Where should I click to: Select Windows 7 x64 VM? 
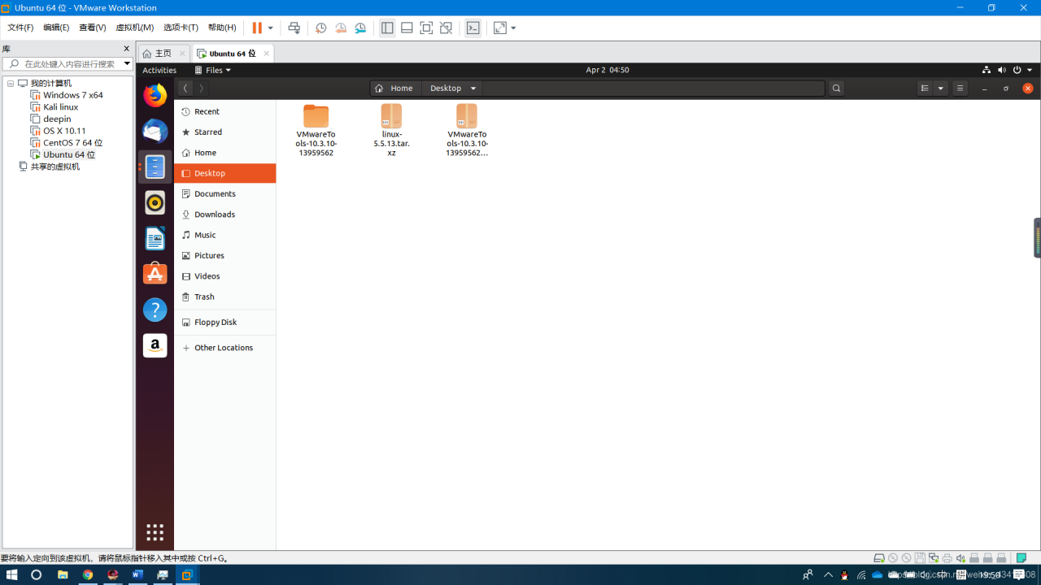click(x=72, y=95)
